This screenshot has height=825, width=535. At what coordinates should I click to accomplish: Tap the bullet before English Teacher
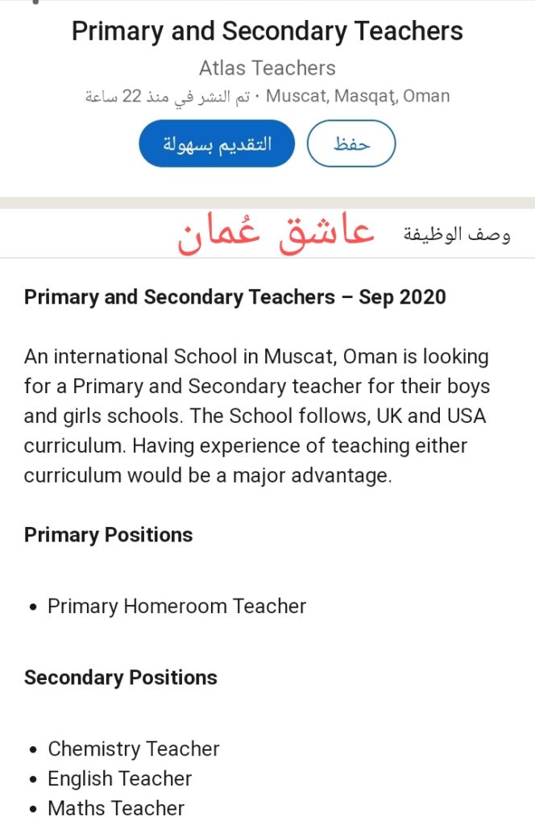coord(33,779)
